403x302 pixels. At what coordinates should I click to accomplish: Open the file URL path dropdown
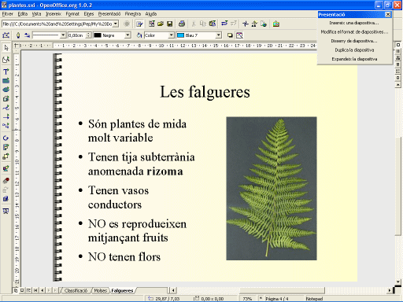click(116, 24)
